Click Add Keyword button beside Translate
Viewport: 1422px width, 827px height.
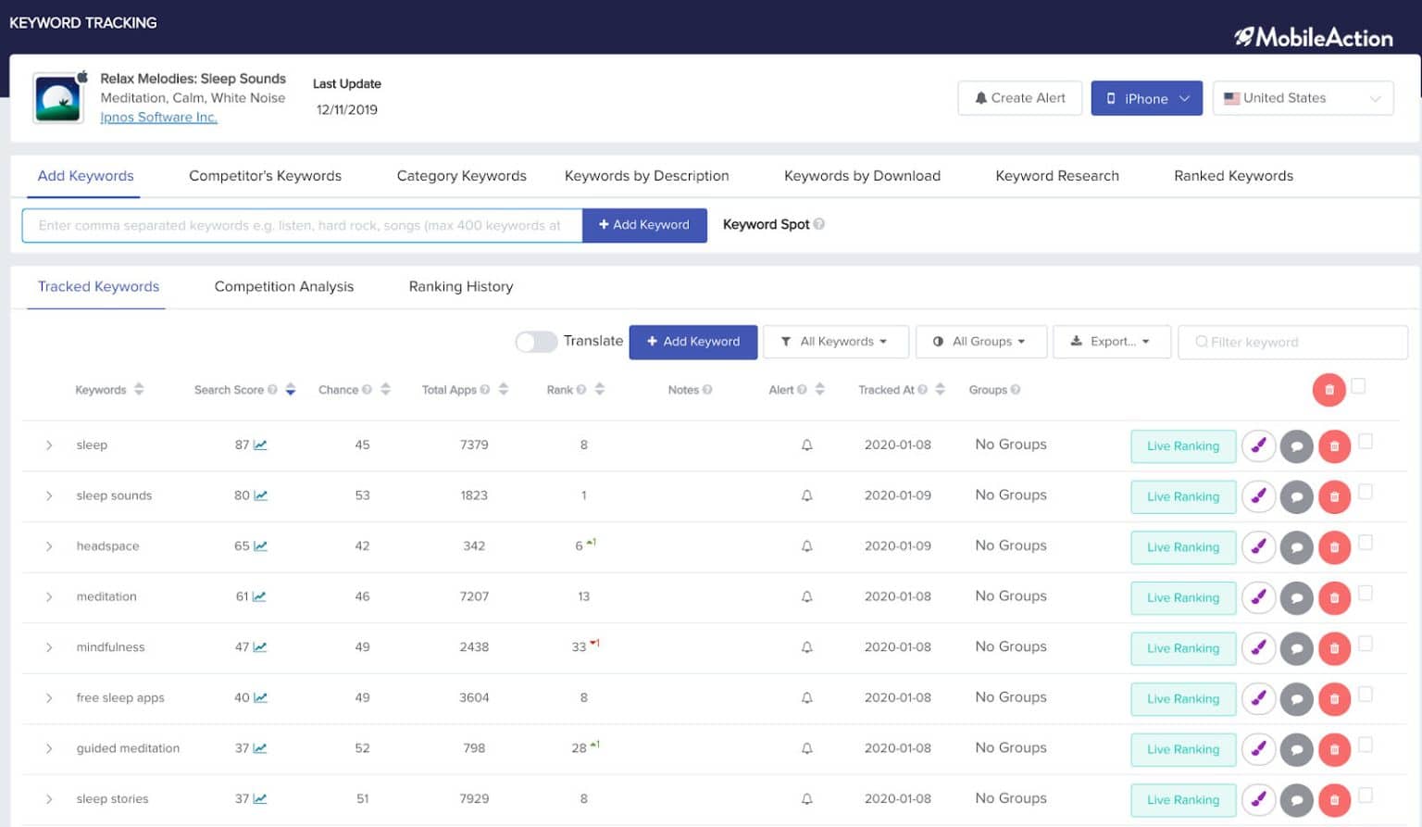tap(692, 342)
